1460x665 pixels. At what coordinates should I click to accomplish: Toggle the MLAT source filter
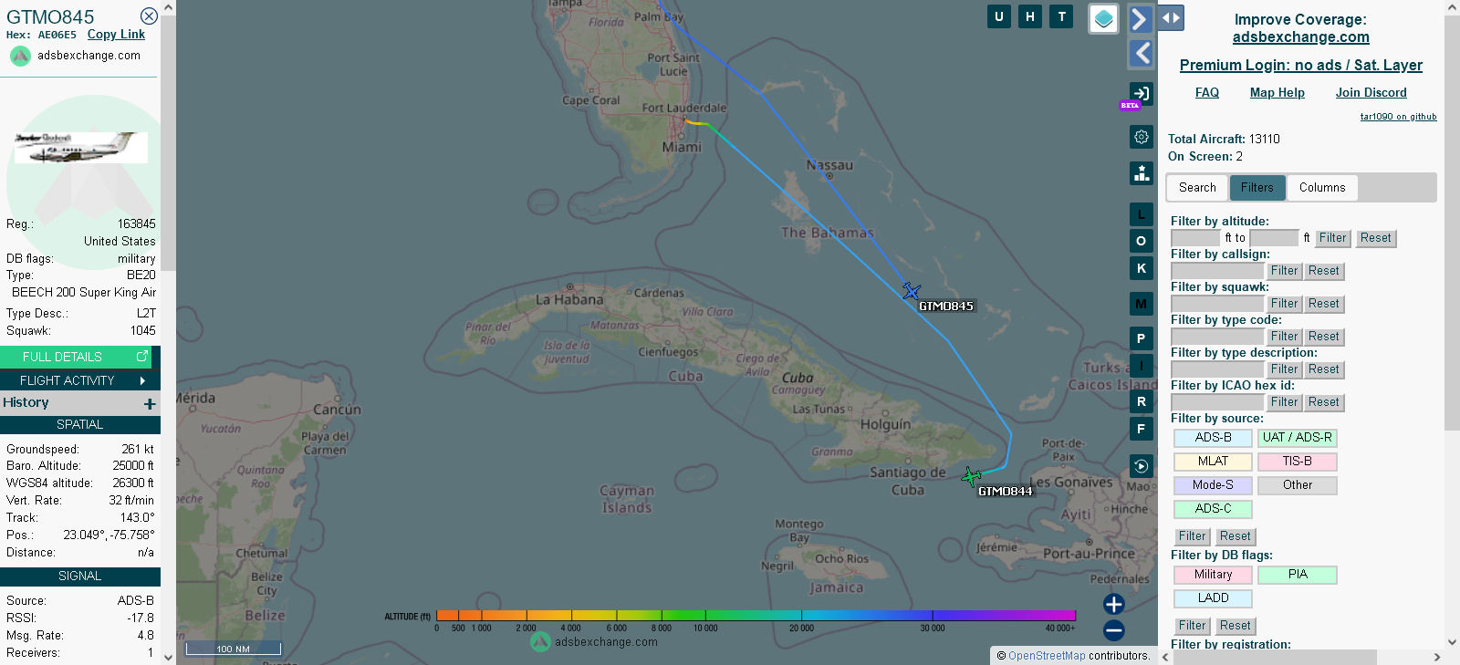(1213, 462)
